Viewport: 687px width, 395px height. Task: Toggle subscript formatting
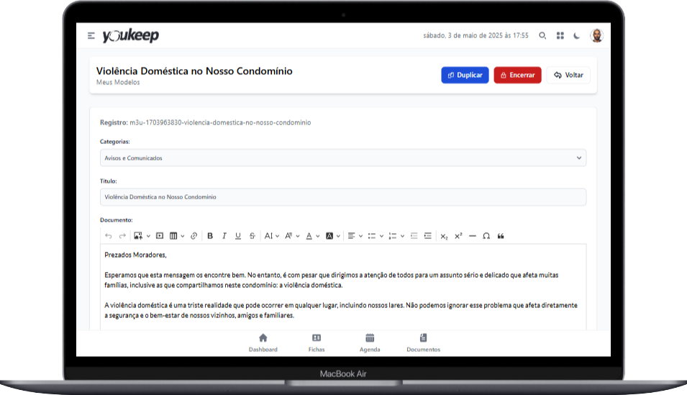point(445,236)
